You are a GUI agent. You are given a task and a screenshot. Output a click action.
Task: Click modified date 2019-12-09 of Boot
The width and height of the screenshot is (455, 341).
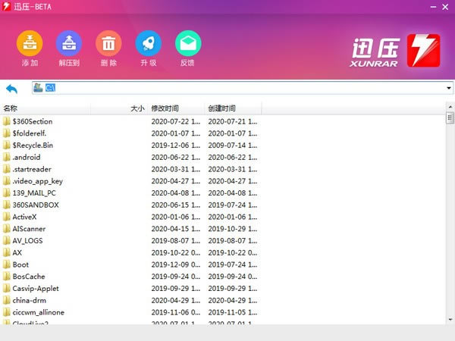pos(176,264)
